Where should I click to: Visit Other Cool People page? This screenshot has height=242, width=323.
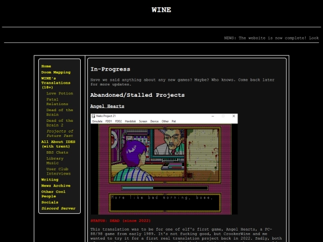53,194
